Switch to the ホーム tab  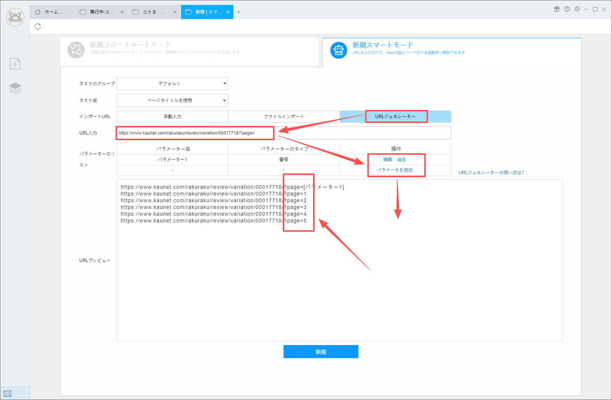click(x=53, y=12)
